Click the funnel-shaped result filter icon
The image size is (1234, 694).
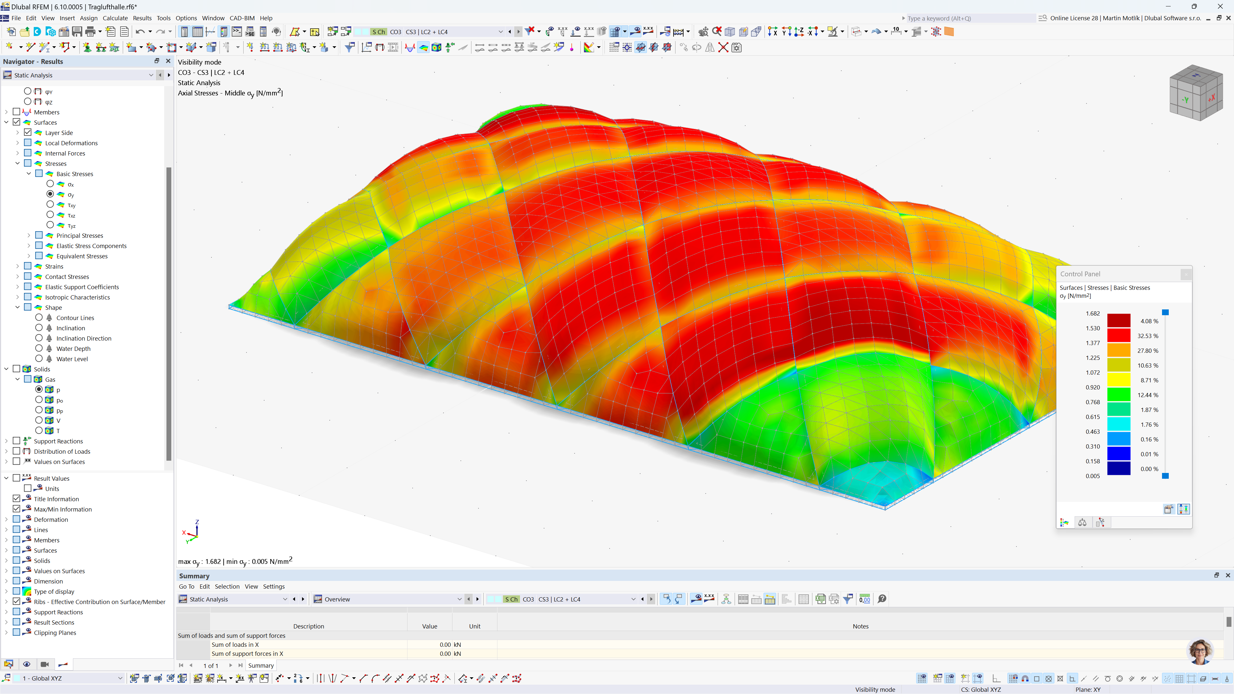click(349, 48)
